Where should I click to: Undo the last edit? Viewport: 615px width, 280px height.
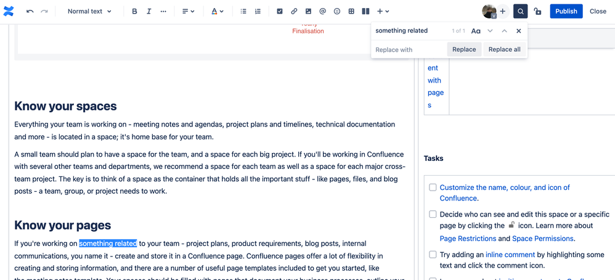[30, 11]
